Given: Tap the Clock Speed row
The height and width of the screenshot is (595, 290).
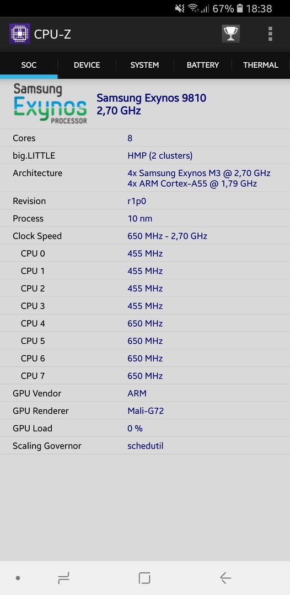Looking at the screenshot, I should coord(145,236).
